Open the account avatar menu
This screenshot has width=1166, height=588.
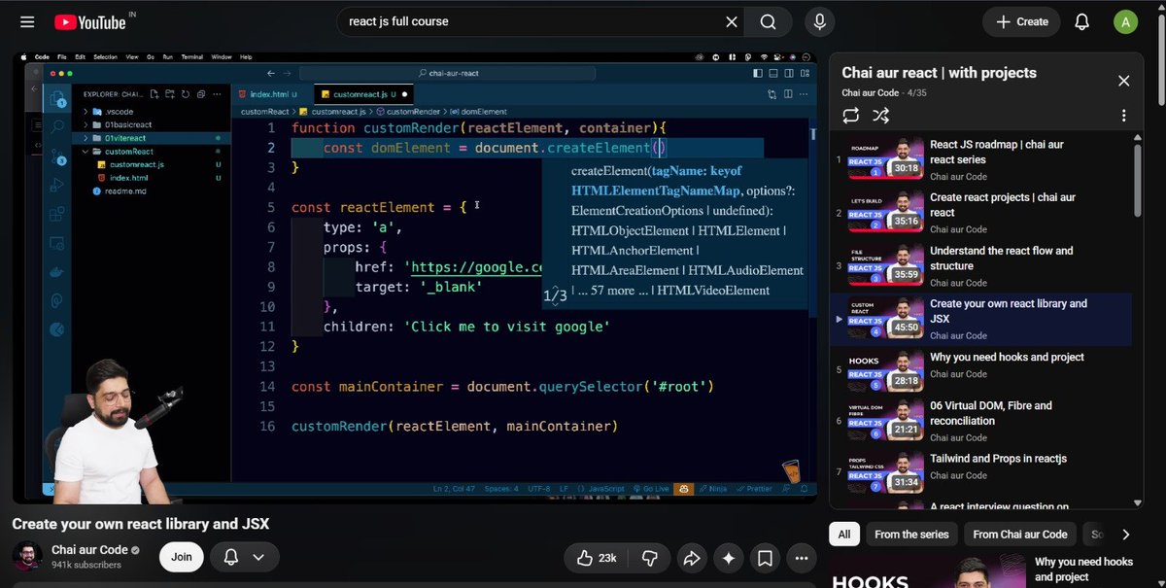1125,21
